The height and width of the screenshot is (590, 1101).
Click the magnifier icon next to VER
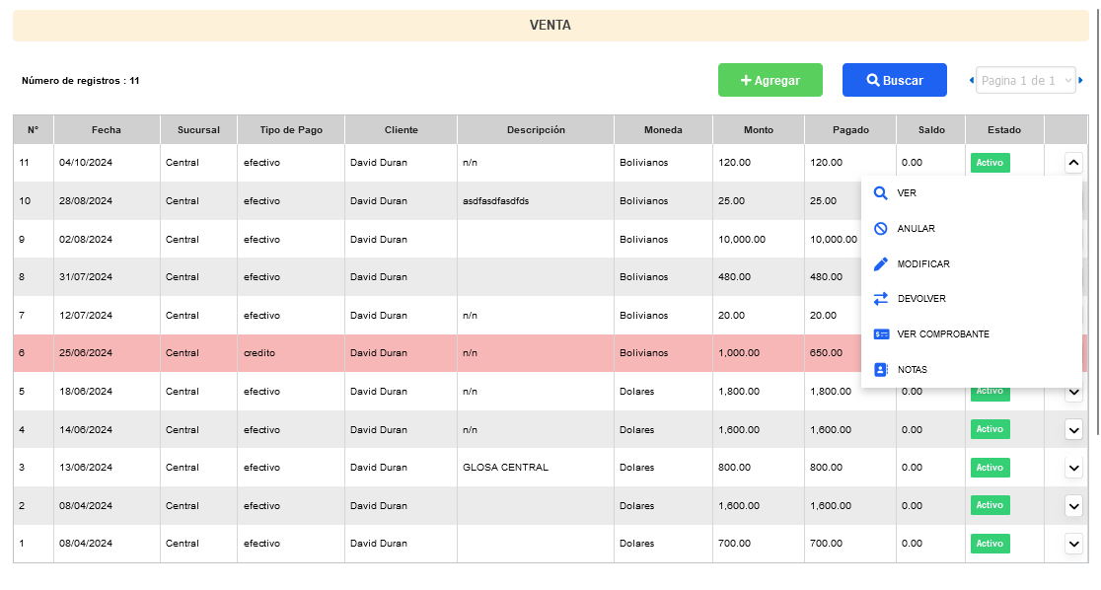(x=881, y=193)
